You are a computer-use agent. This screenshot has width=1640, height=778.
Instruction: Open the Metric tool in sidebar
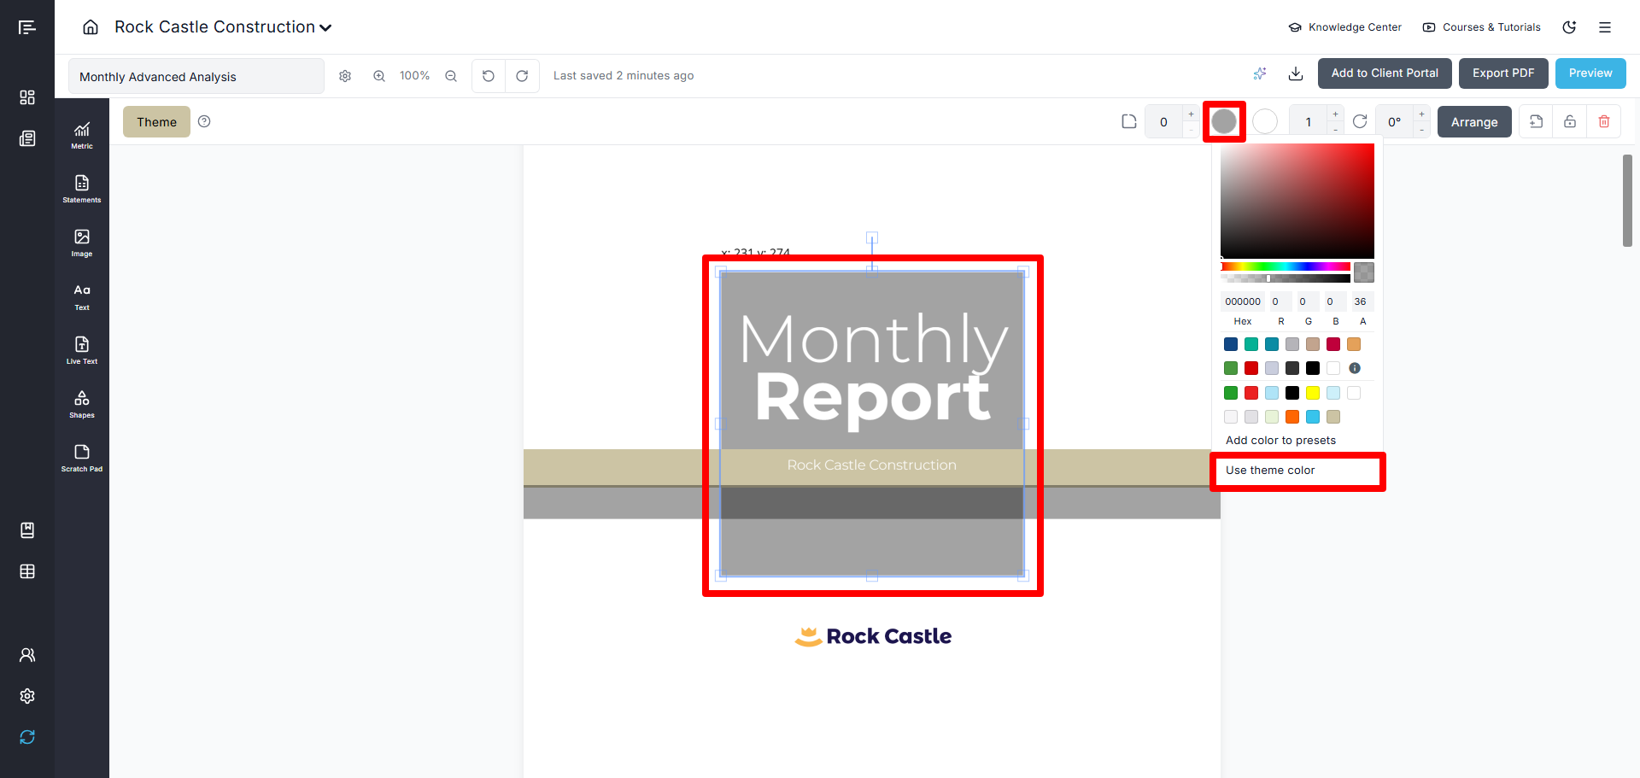pos(82,135)
